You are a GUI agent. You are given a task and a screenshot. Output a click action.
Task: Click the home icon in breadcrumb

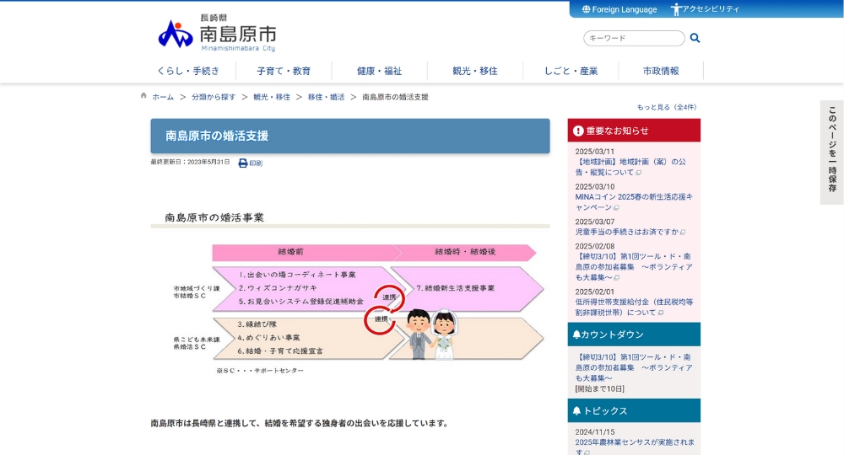click(x=143, y=95)
